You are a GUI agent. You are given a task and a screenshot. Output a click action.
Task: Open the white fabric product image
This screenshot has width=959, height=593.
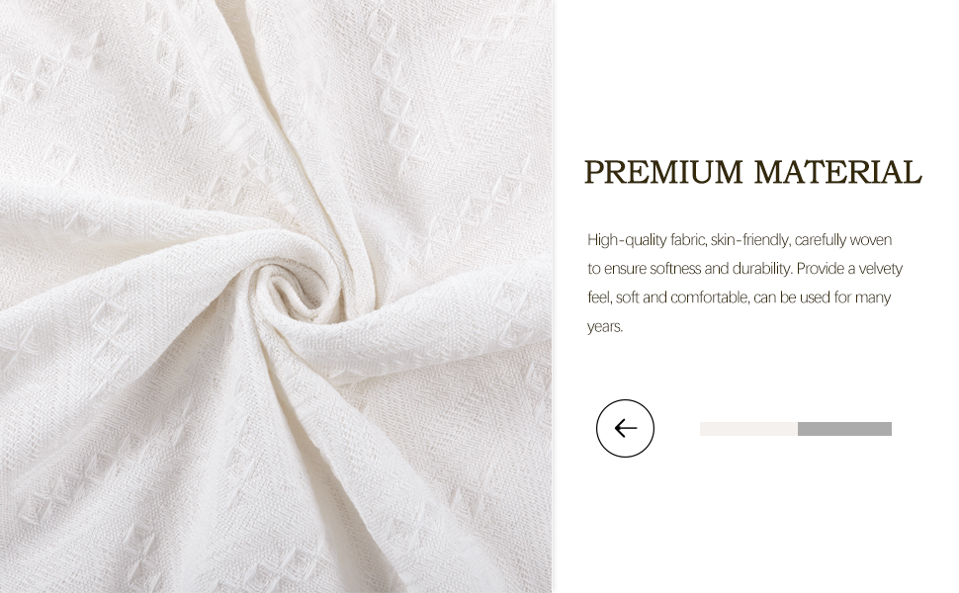coord(276,296)
